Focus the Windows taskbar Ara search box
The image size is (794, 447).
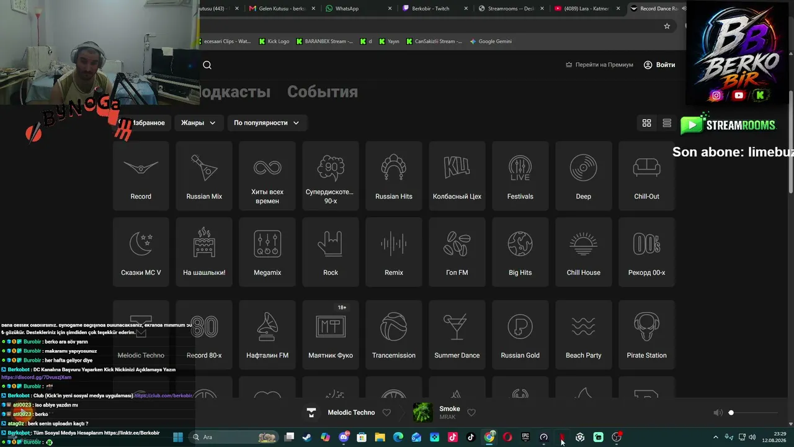click(x=233, y=437)
